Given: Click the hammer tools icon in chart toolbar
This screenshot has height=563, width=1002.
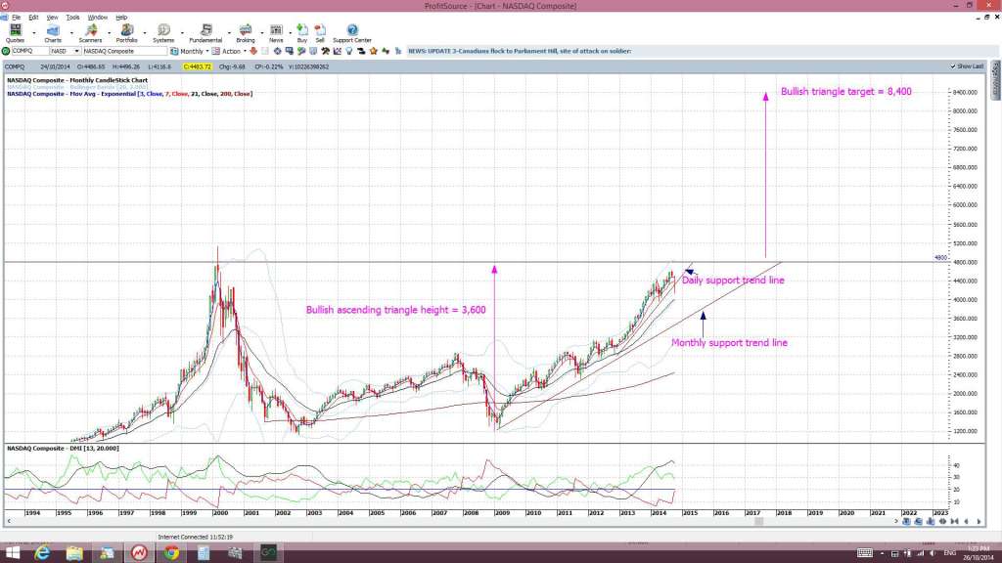Looking at the screenshot, I should pyautogui.click(x=325, y=51).
